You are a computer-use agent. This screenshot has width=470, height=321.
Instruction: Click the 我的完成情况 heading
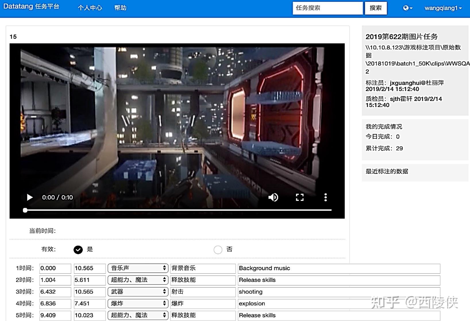384,127
